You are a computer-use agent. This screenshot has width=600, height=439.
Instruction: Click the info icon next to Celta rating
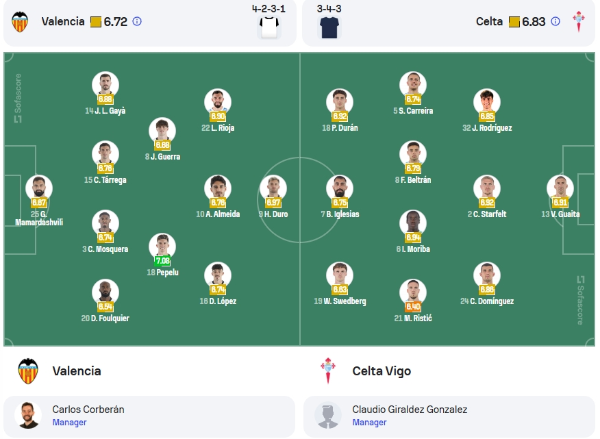[555, 21]
